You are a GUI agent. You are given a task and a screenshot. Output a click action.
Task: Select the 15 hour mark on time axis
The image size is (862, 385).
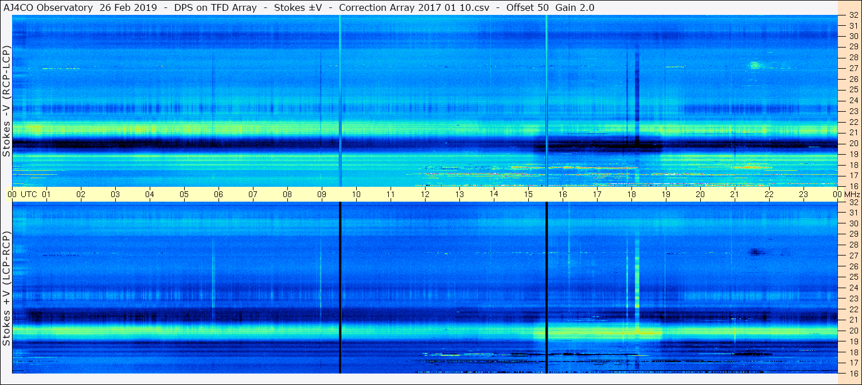(x=528, y=194)
